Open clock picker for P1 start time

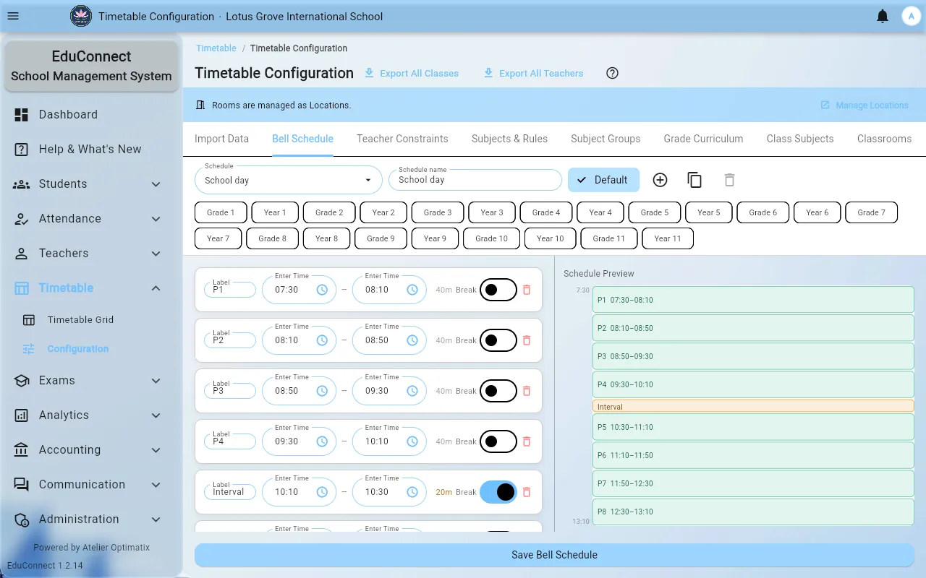tap(323, 290)
